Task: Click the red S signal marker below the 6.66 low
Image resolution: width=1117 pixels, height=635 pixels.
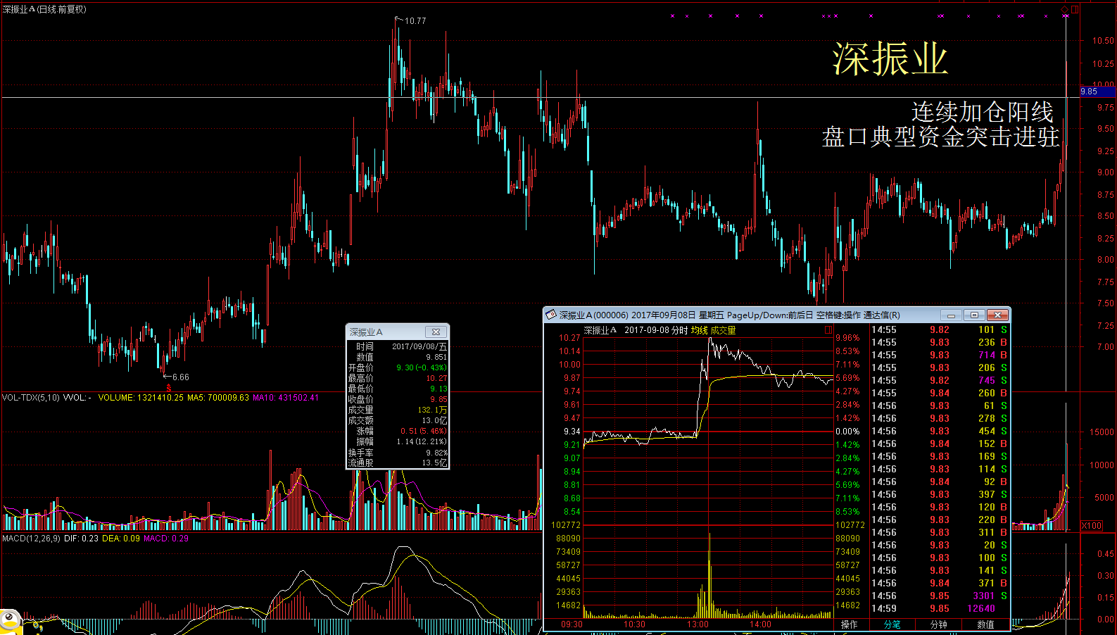Action: 169,388
